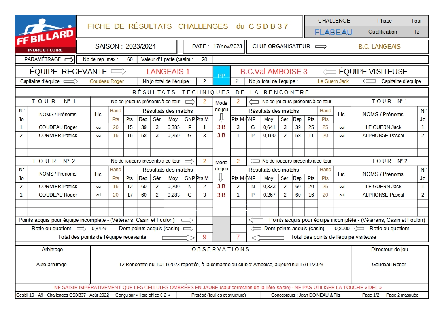Click the arrow after CLUB ORGANISATEUR
The height and width of the screenshot is (314, 444).
pos(321,47)
